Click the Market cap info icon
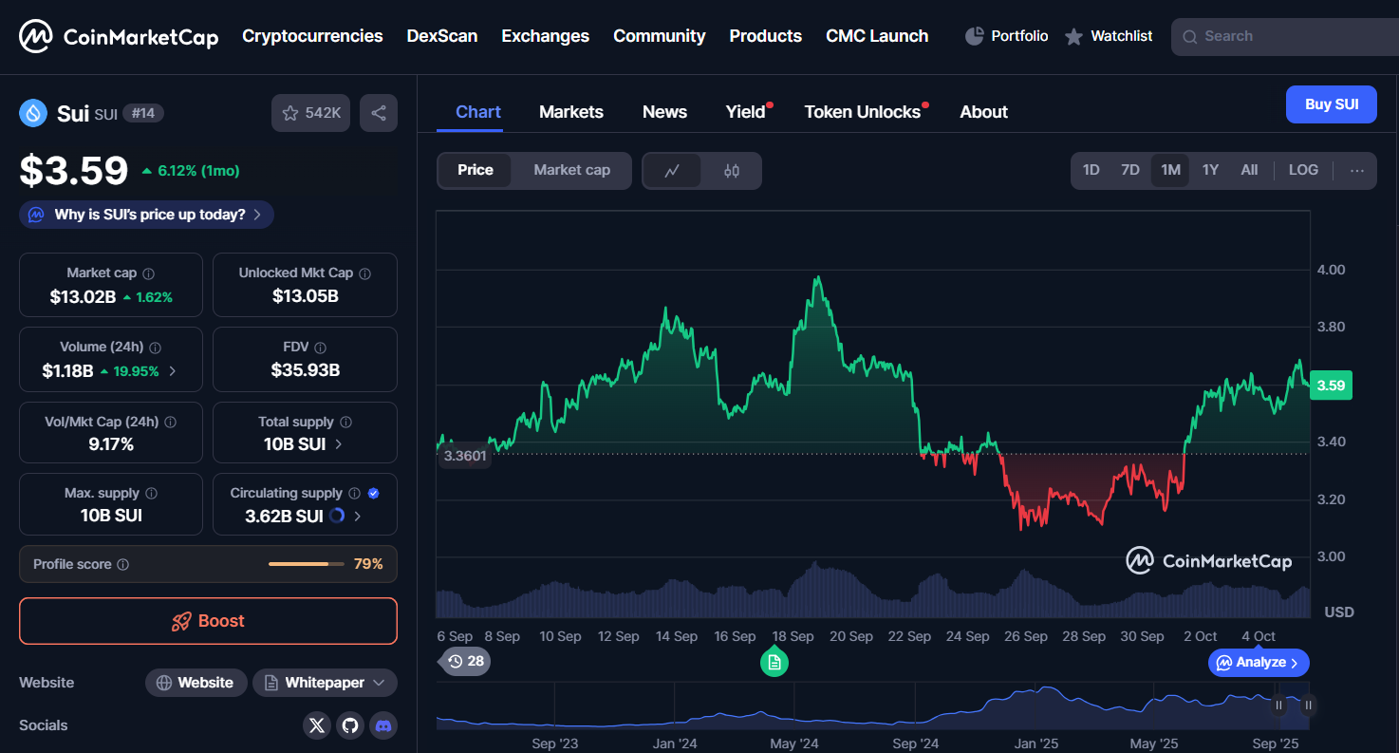 click(x=149, y=273)
